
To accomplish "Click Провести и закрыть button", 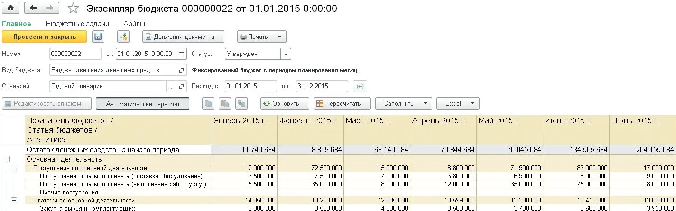I will click(x=45, y=37).
